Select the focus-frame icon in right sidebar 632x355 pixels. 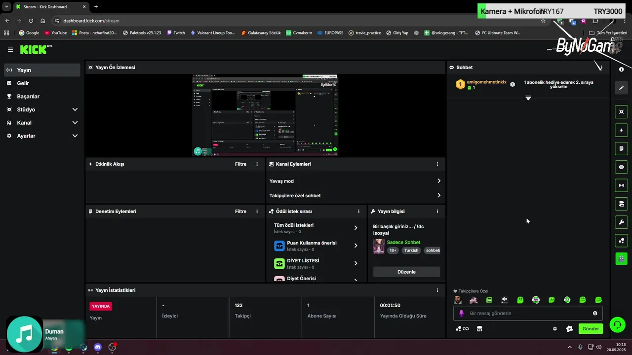click(x=621, y=112)
